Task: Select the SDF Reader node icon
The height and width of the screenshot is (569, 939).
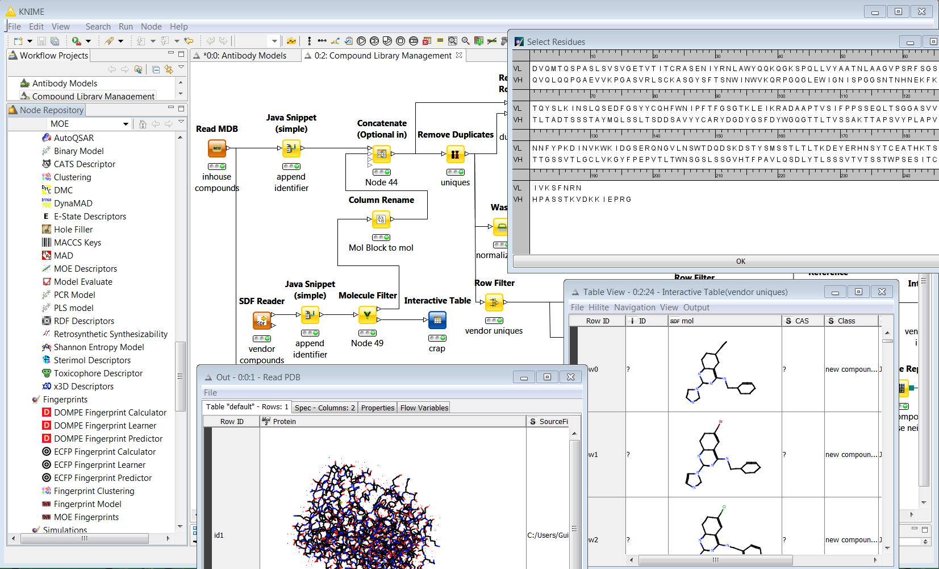Action: [x=262, y=321]
